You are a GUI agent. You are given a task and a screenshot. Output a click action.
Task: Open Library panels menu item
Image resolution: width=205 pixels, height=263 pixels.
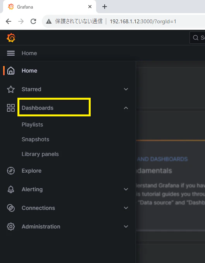(40, 154)
